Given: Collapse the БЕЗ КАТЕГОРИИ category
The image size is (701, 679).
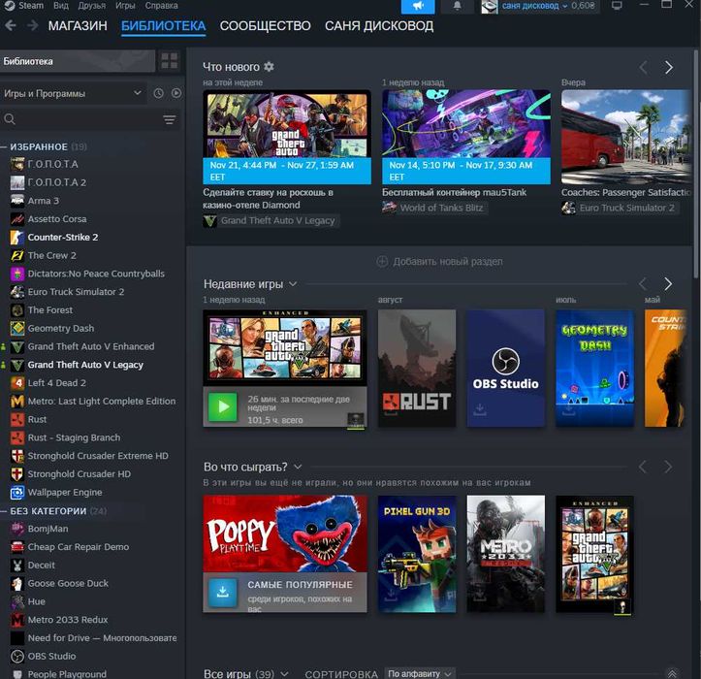Looking at the screenshot, I should coord(4,511).
